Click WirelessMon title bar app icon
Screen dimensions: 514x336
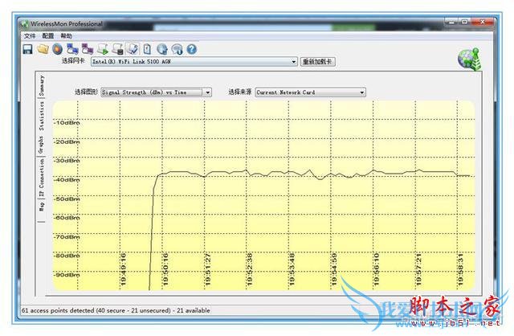(25, 24)
